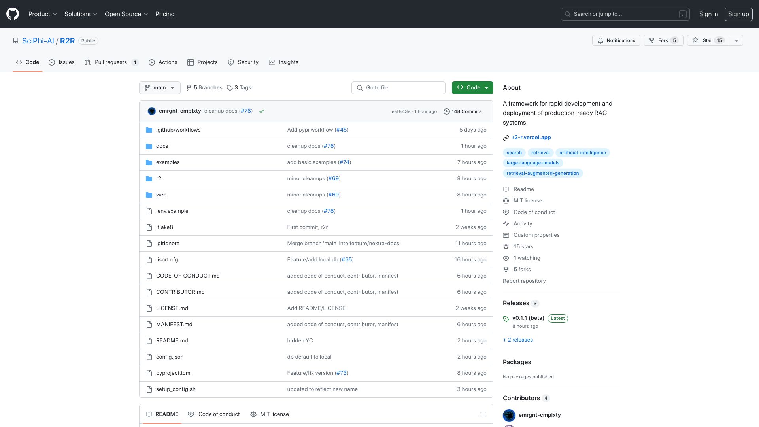Click the README outline list icon

(x=483, y=414)
